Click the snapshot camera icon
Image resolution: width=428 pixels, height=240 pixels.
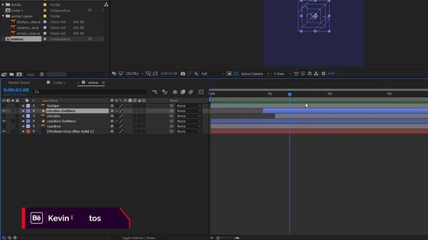point(183,74)
